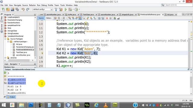The height and width of the screenshot is (108, 193).
Task: Click hint lightbulb on line 17 gutter
Action: click(x=42, y=53)
